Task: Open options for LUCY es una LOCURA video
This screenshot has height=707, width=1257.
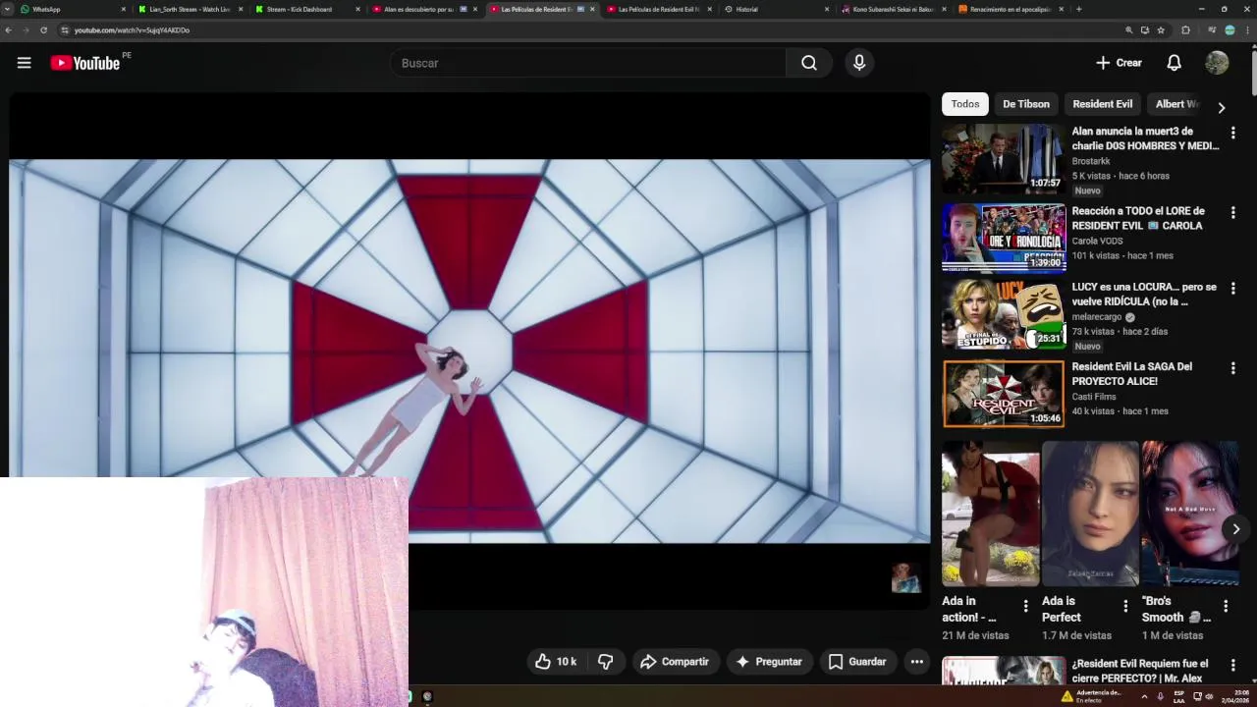Action: [1233, 289]
